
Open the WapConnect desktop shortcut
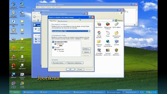click(22, 66)
